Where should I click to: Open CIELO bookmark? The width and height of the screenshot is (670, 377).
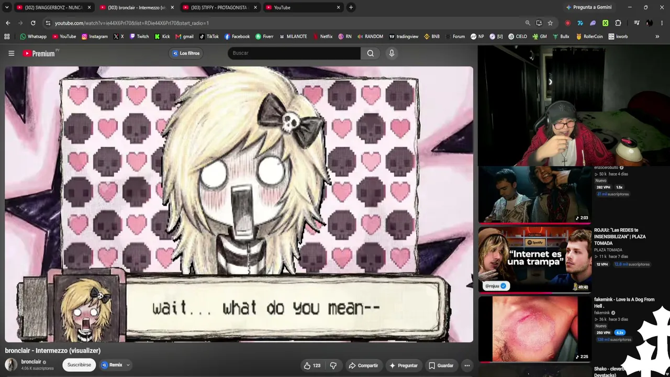point(518,37)
